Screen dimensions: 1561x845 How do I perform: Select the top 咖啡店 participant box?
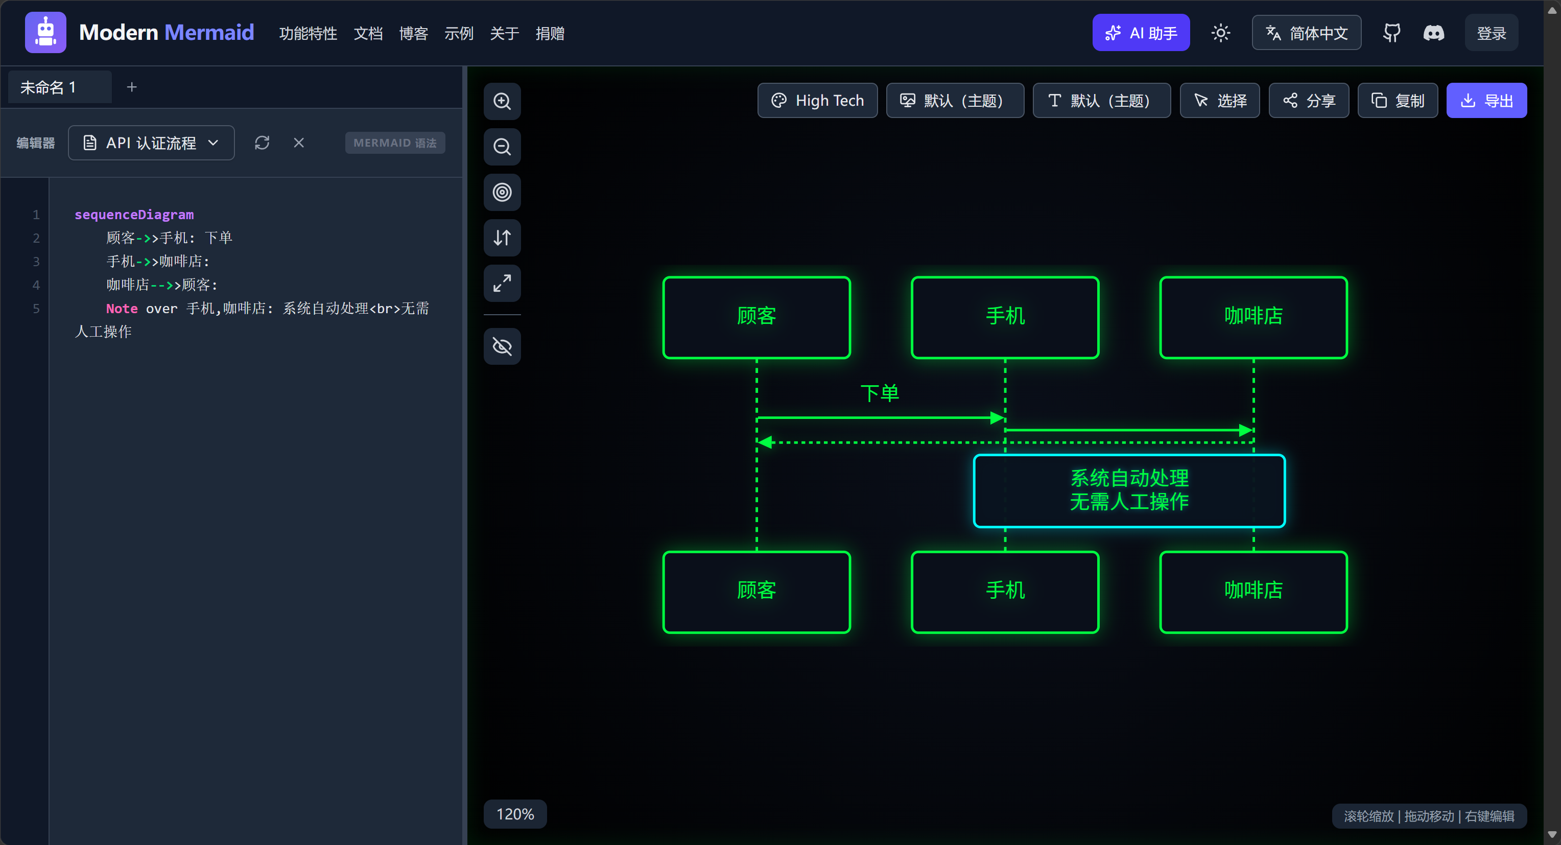1253,317
